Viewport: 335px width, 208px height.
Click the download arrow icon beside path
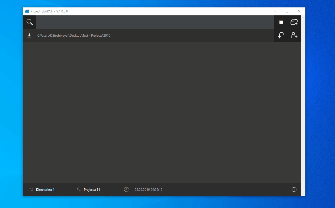tap(29, 36)
